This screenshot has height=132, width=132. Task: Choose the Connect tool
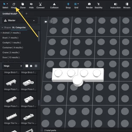point(40,6)
